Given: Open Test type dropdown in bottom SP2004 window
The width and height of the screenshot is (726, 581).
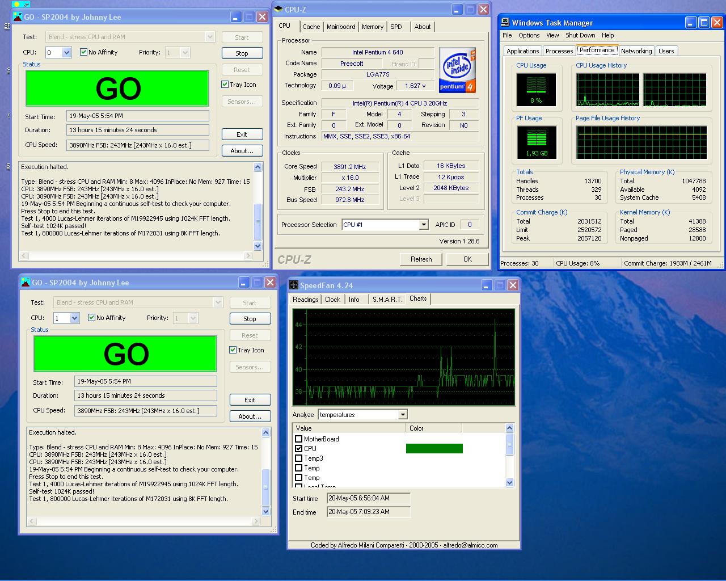Looking at the screenshot, I should (x=218, y=302).
